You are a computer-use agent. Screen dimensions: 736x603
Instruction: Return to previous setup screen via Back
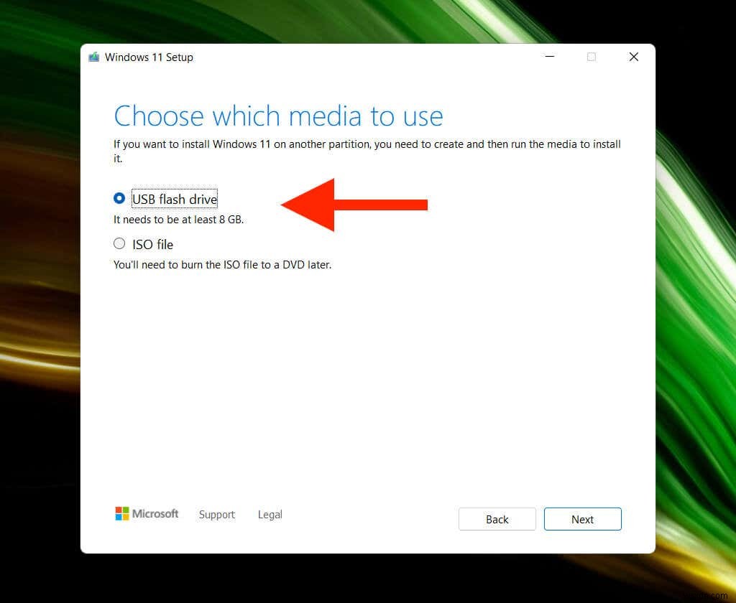(497, 519)
